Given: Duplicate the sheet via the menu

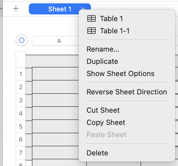Looking at the screenshot, I should [102, 61].
